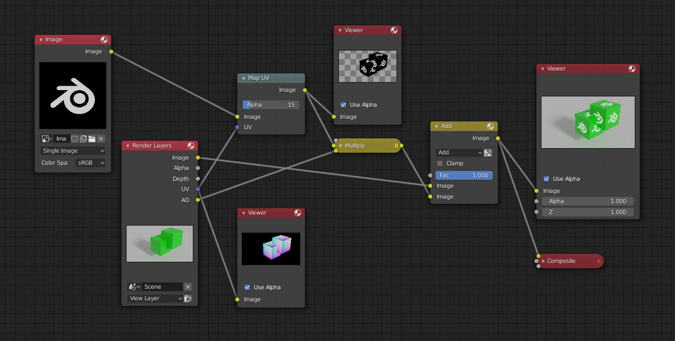Open an image with the folder icon
Viewport: 675px width, 341px height.
(x=92, y=138)
